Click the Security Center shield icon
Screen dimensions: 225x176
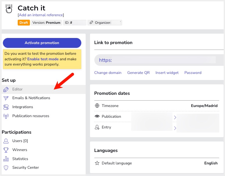[6, 168]
